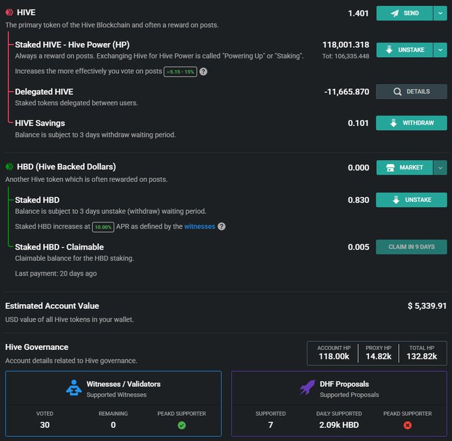
Task: Click the -5.15 - 15% curation badge
Action: pos(180,72)
